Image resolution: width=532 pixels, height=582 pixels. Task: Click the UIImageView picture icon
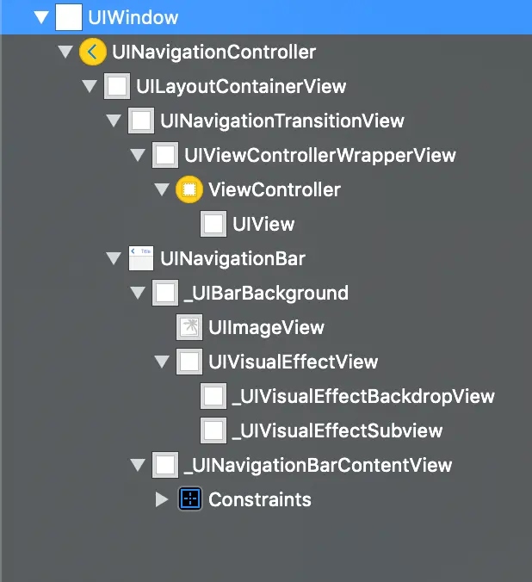(189, 327)
